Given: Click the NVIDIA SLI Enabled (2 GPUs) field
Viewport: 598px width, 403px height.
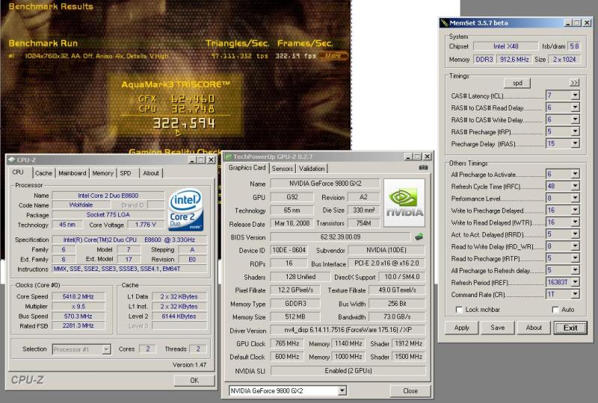Looking at the screenshot, I should click(x=348, y=370).
